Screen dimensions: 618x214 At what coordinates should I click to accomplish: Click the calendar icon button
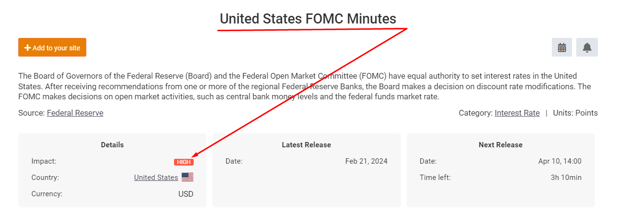[562, 48]
